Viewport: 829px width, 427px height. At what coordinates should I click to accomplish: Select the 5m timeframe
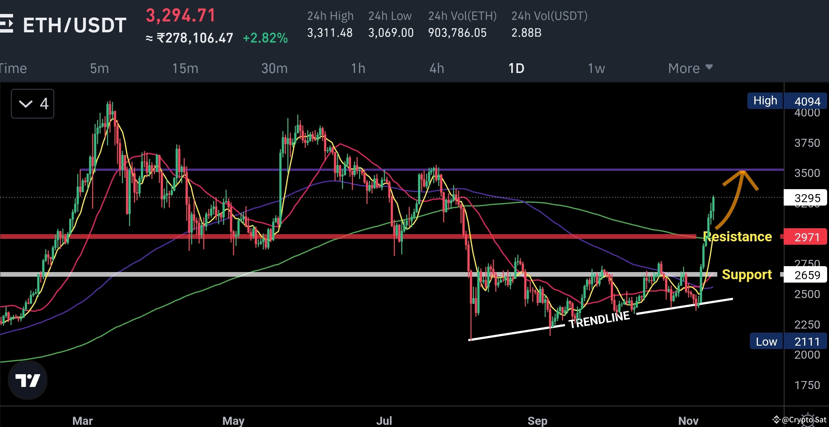(99, 68)
